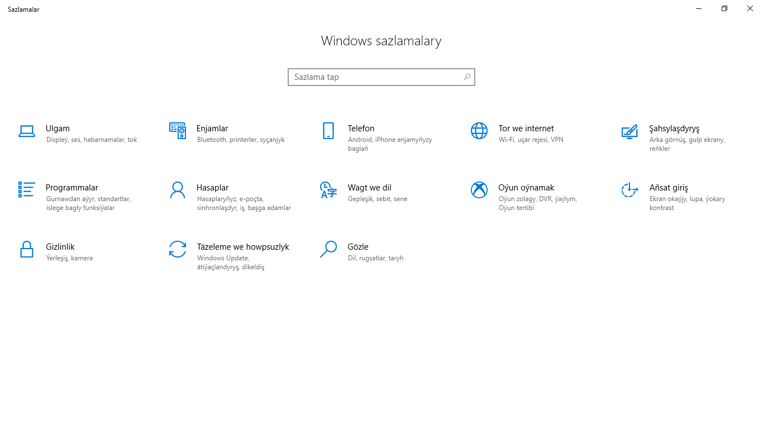The image size is (763, 429).
Task: Minimize the Sazlamalar window
Action: (x=699, y=8)
